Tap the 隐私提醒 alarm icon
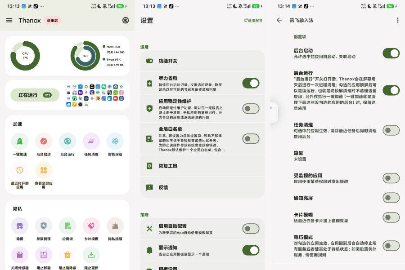 coord(115,226)
